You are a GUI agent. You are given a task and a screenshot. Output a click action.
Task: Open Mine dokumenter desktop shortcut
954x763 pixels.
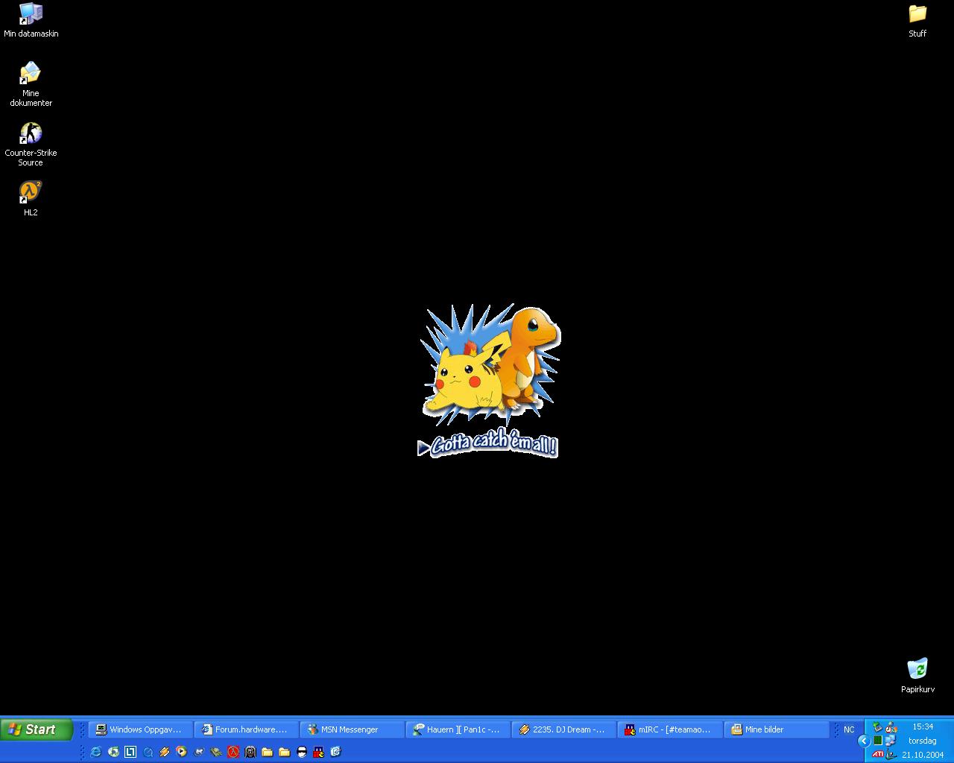pyautogui.click(x=31, y=84)
